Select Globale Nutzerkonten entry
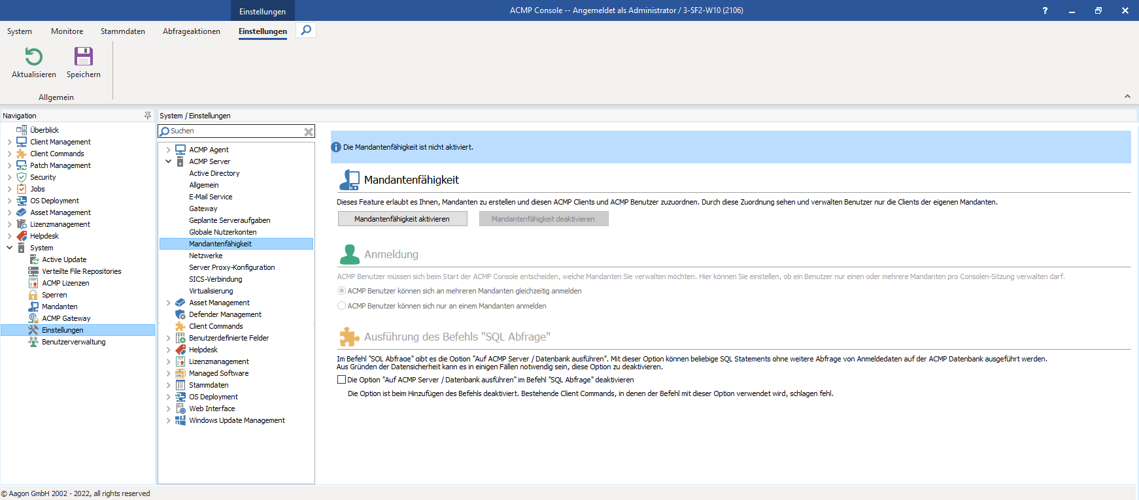This screenshot has height=500, width=1139. pos(223,232)
